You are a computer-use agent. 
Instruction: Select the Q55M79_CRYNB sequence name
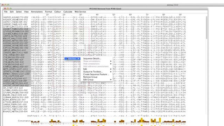click(17, 71)
